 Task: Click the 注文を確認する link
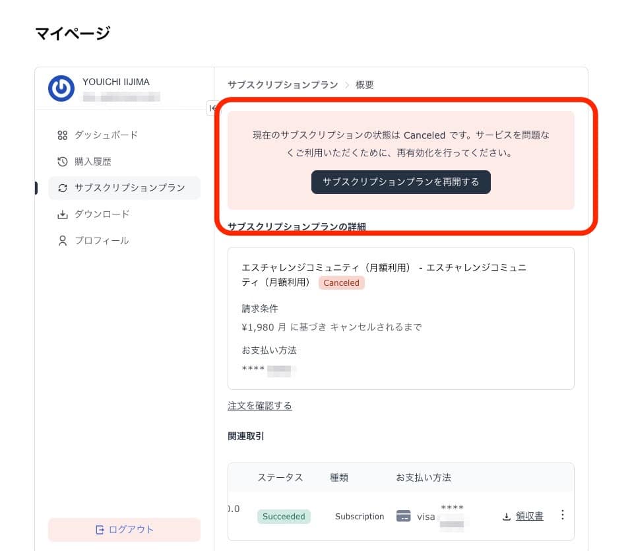point(259,406)
